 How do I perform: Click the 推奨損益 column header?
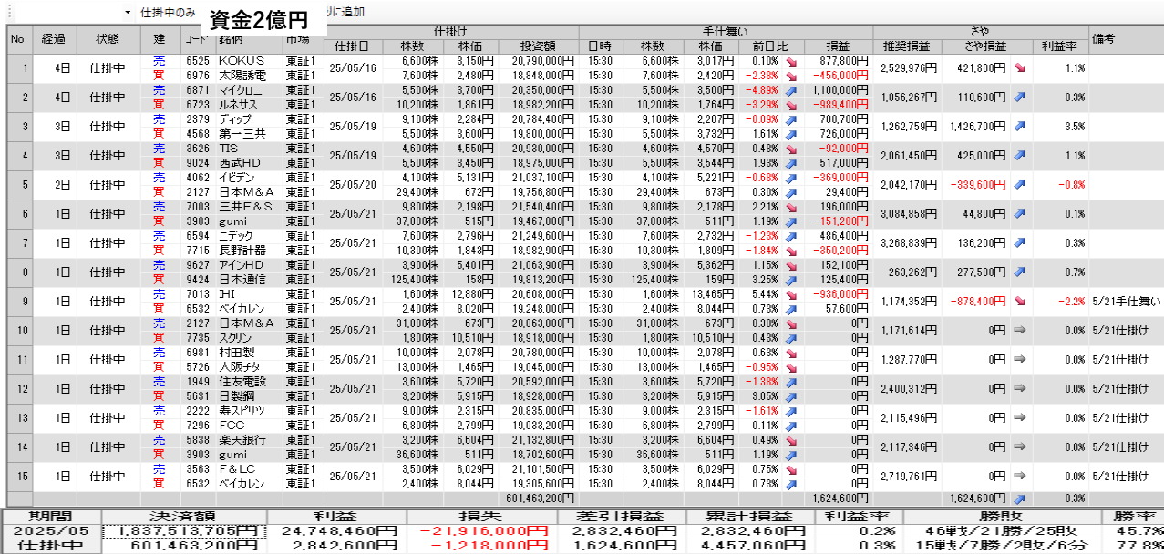[906, 46]
